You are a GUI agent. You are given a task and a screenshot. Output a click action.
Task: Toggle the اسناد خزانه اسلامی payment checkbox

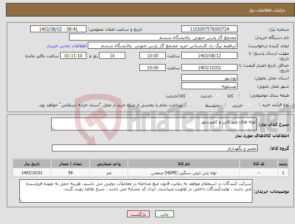click(188, 104)
